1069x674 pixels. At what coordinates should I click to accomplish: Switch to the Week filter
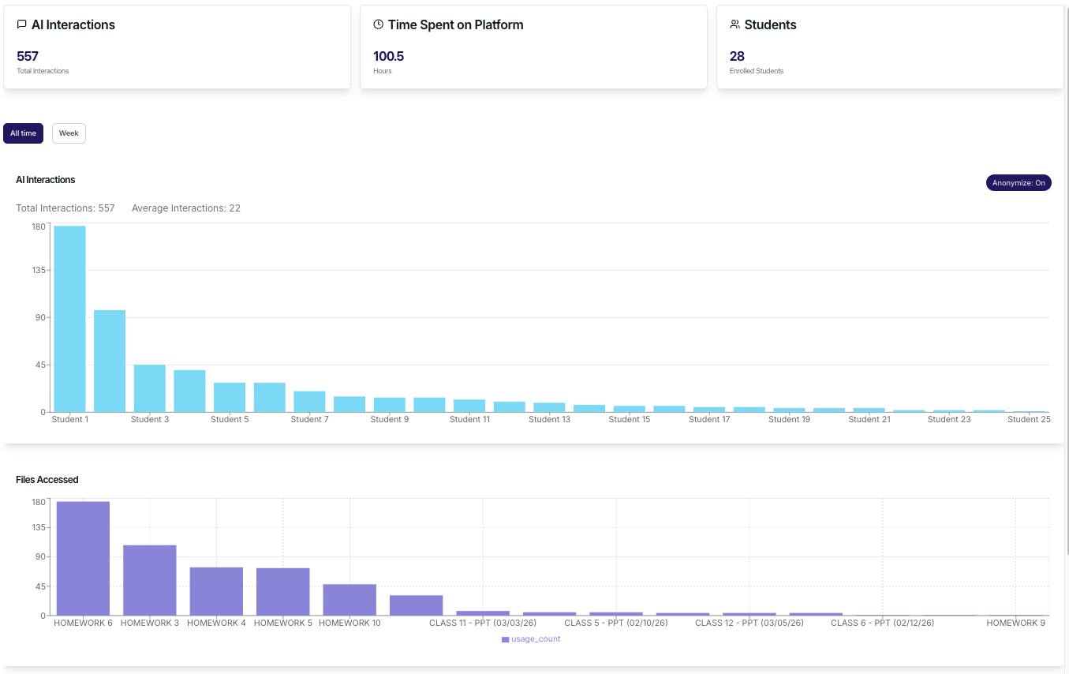click(69, 133)
